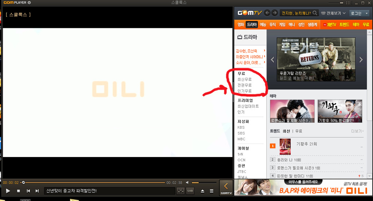
Task: Open the MBC channel link
Action: (241, 139)
